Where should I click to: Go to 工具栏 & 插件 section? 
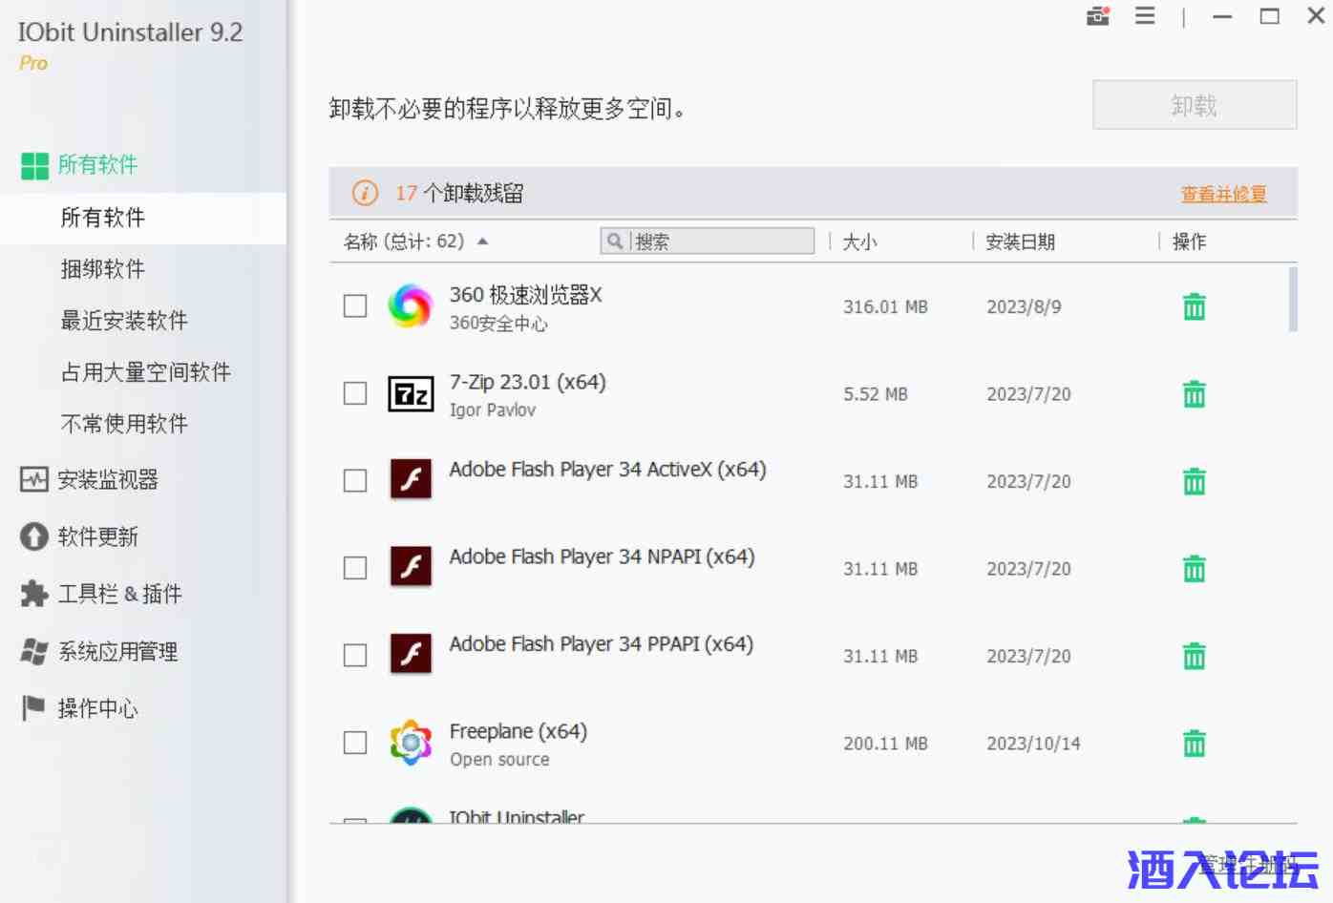[118, 594]
